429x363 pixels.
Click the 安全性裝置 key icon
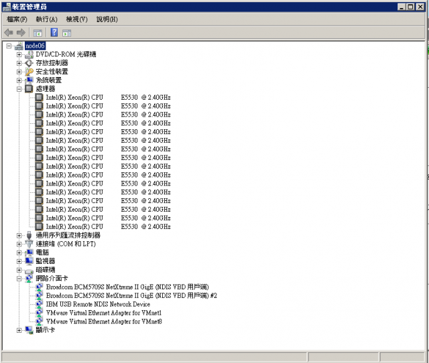pyautogui.click(x=29, y=72)
